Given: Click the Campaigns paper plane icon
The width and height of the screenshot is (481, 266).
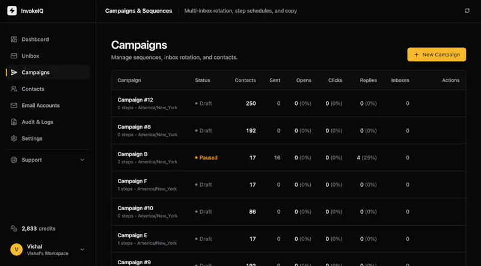Looking at the screenshot, I should 14,72.
